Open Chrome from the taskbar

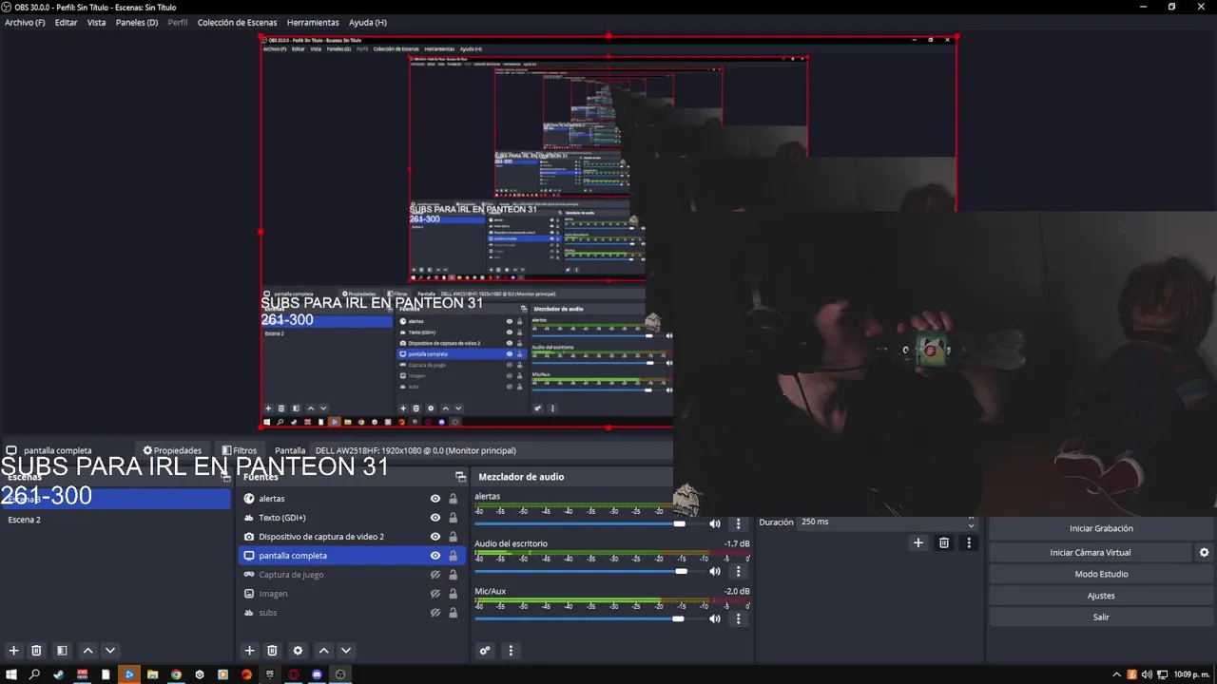pyautogui.click(x=176, y=674)
